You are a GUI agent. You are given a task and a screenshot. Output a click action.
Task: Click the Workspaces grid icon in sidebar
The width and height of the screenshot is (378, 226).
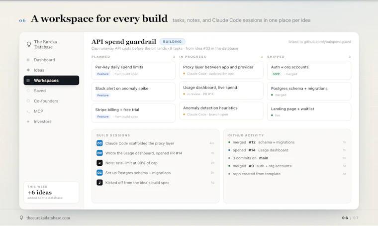point(28,80)
